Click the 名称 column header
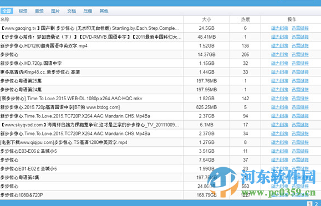The height and width of the screenshot is (206, 321). coord(5,19)
